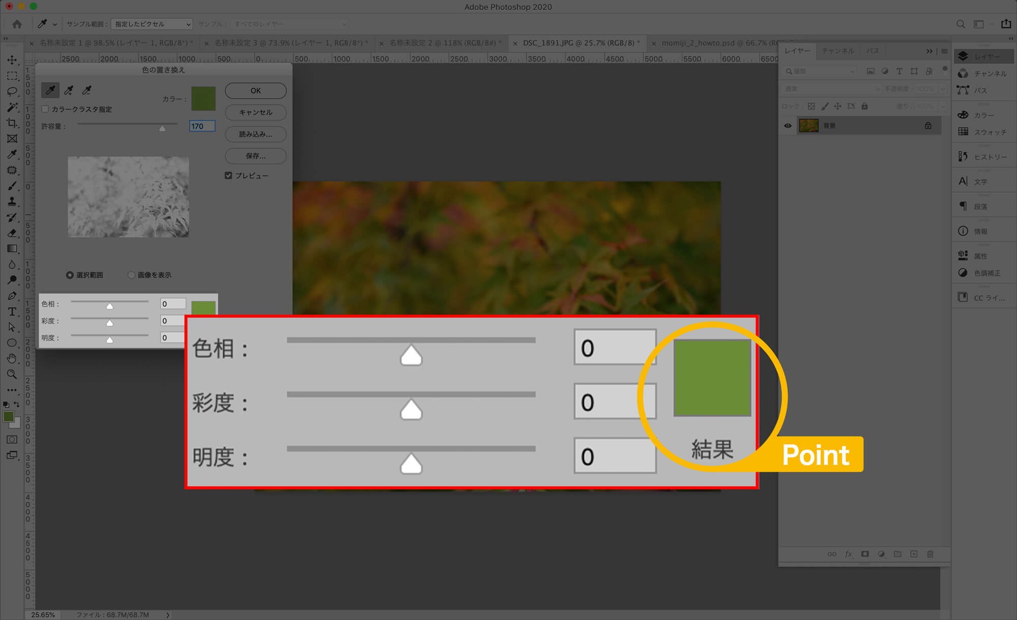The width and height of the screenshot is (1017, 620).
Task: Click the キャンセル button
Action: pyautogui.click(x=255, y=112)
